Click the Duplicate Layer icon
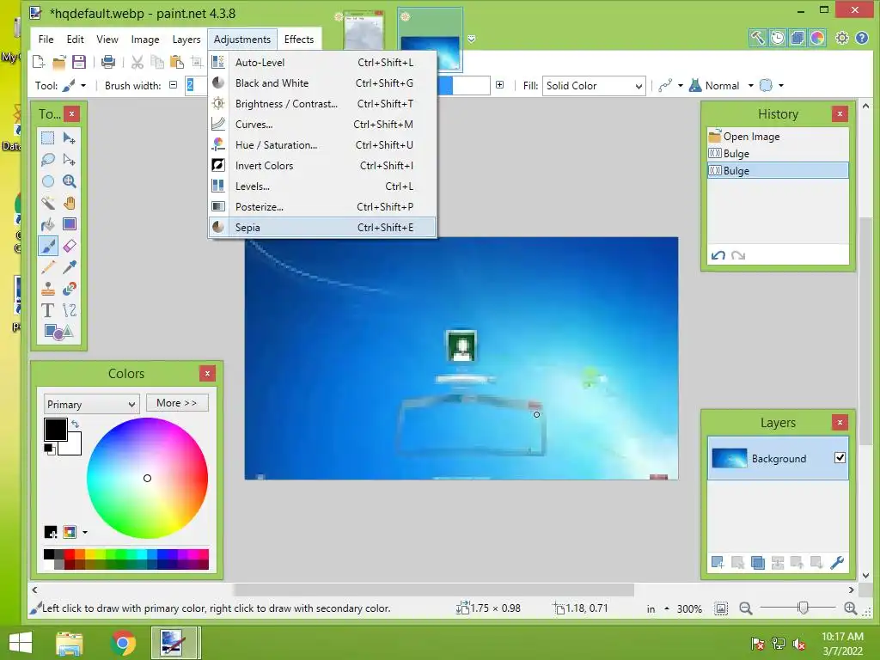 click(757, 562)
